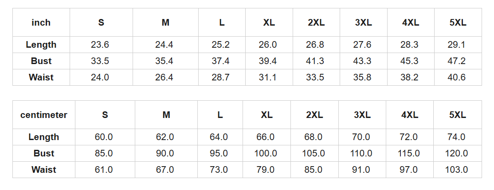Select the 5XL column header in inch table
494x190 pixels.
coord(458,23)
